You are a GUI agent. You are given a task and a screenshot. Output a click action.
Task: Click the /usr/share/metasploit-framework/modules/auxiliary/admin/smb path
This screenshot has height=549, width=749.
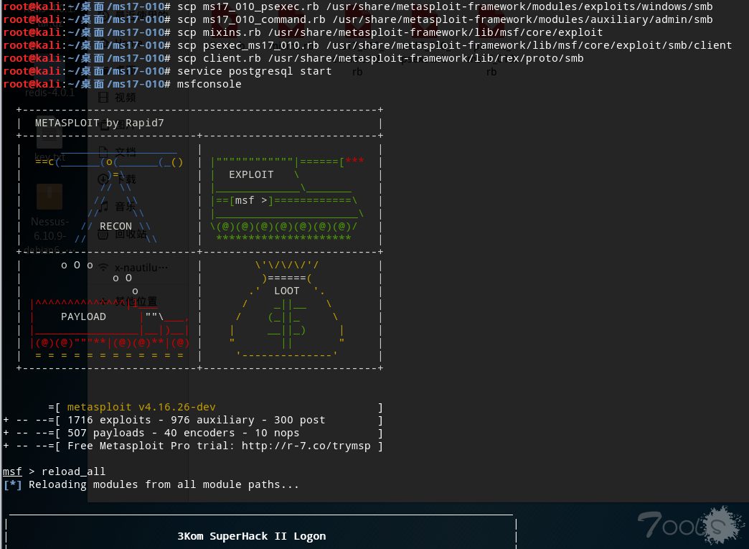coord(522,19)
